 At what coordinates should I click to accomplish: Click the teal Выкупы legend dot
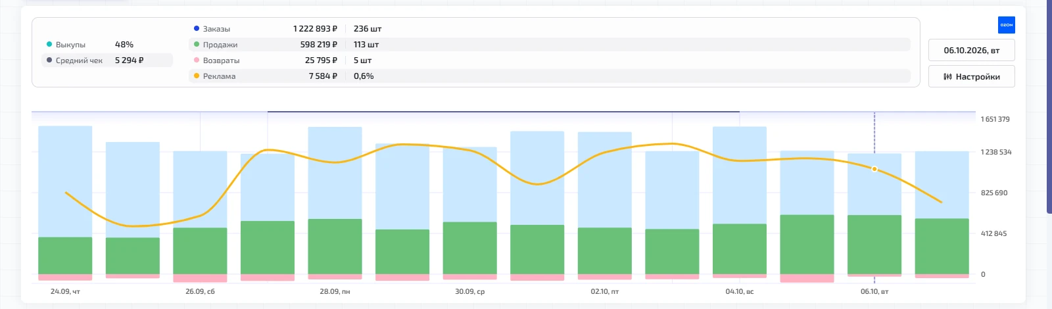click(x=49, y=44)
